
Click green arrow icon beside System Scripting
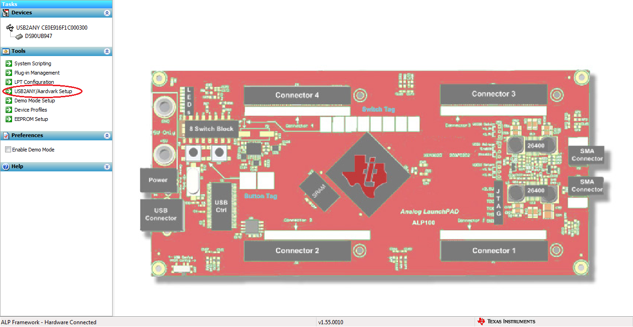coord(9,63)
